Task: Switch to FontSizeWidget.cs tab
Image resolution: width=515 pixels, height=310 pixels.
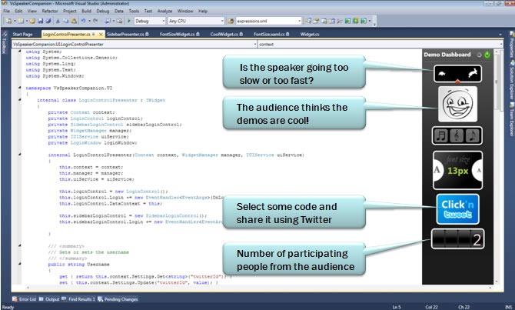Action: [x=179, y=34]
